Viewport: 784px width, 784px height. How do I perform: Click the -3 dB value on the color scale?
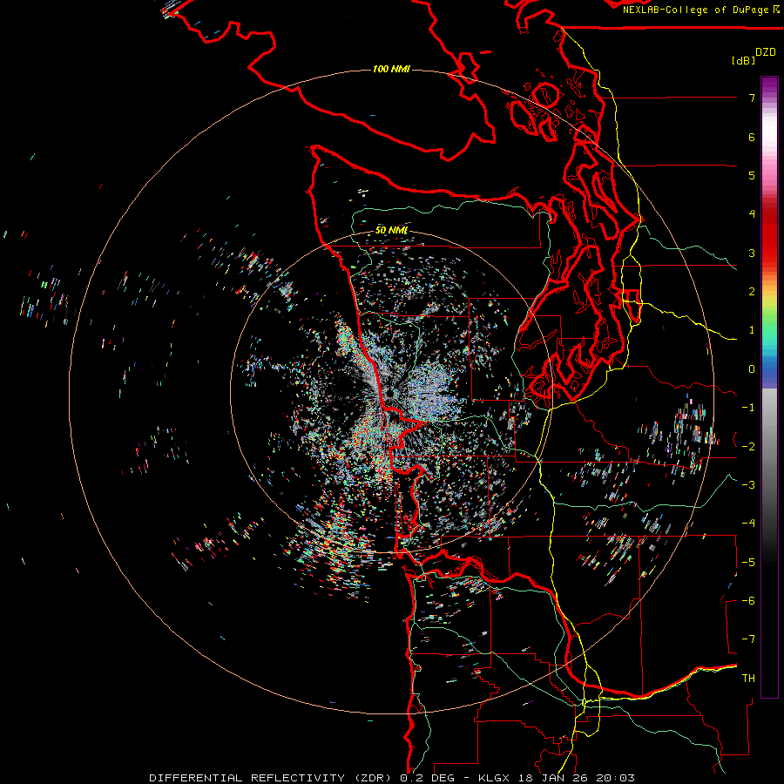point(748,485)
